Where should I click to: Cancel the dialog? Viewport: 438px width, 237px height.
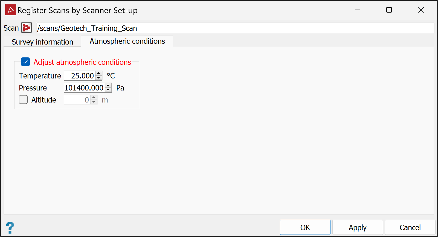[x=410, y=227]
